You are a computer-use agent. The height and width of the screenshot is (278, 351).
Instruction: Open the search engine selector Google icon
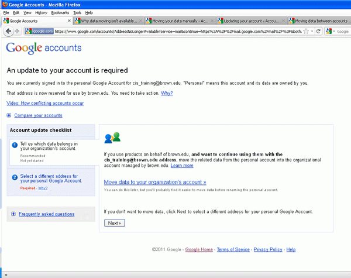click(x=329, y=32)
